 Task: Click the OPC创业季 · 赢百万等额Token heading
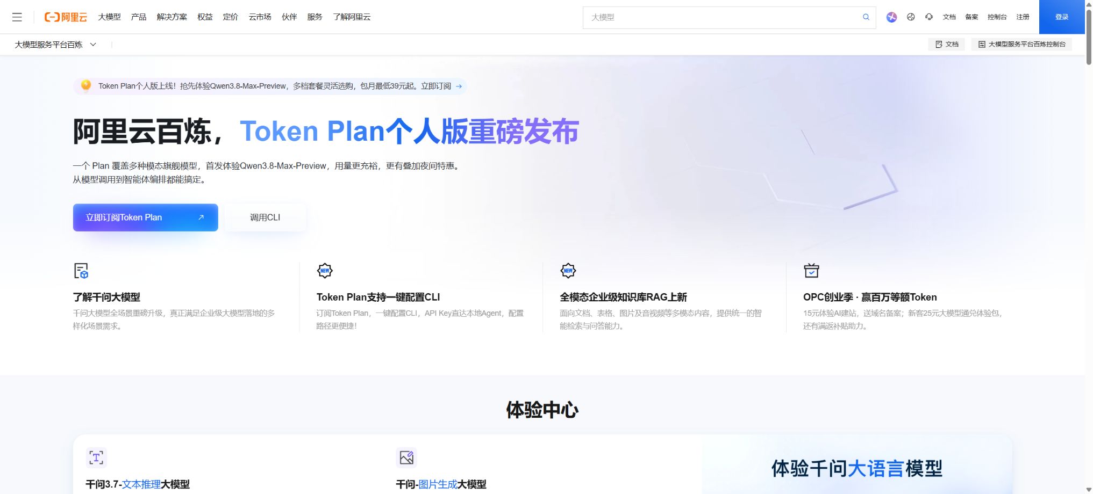pos(870,297)
